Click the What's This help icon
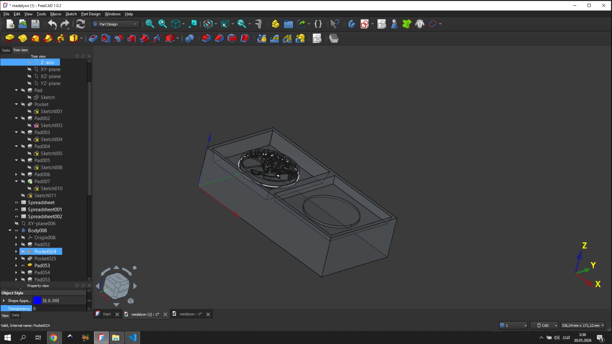This screenshot has height=344, width=612. [x=335, y=24]
